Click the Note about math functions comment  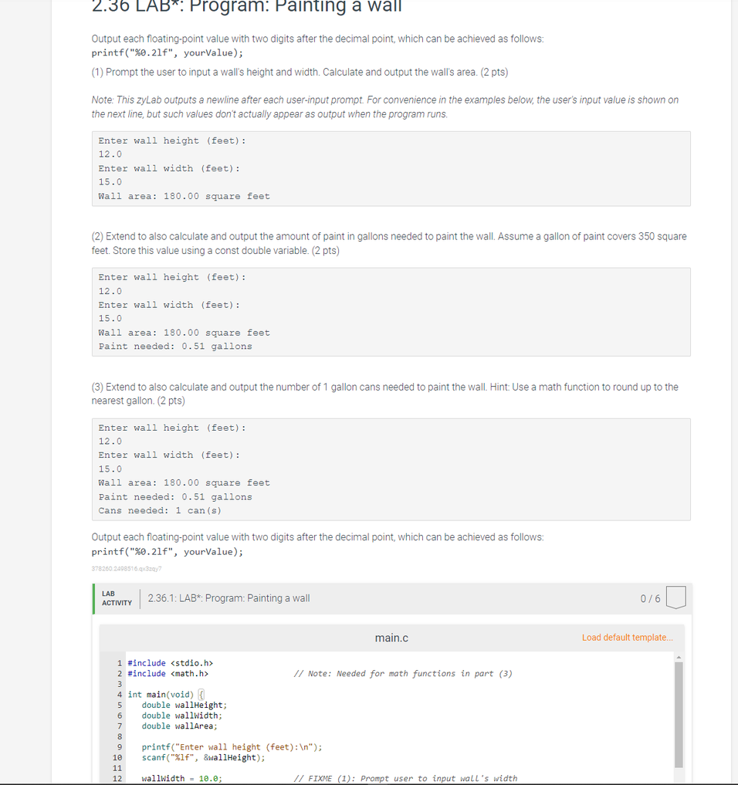(x=405, y=673)
